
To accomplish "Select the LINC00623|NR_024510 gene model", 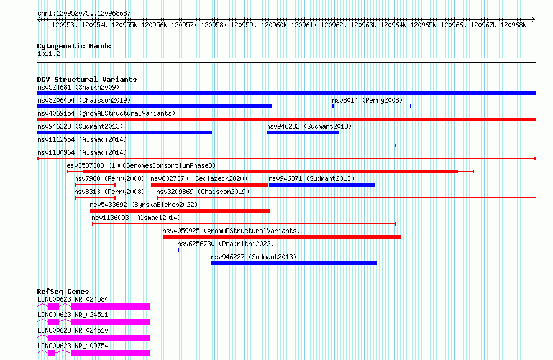I will [93, 338].
